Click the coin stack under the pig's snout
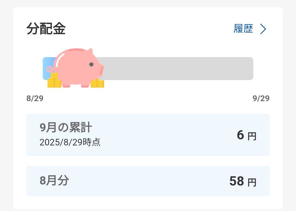The height and width of the screenshot is (211, 296). click(98, 83)
